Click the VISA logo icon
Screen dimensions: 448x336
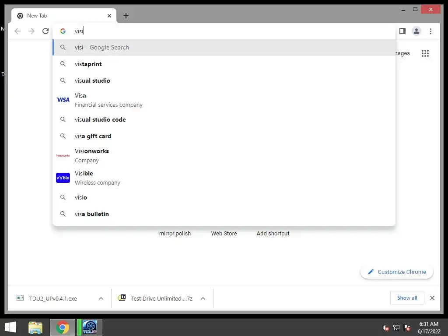(63, 100)
